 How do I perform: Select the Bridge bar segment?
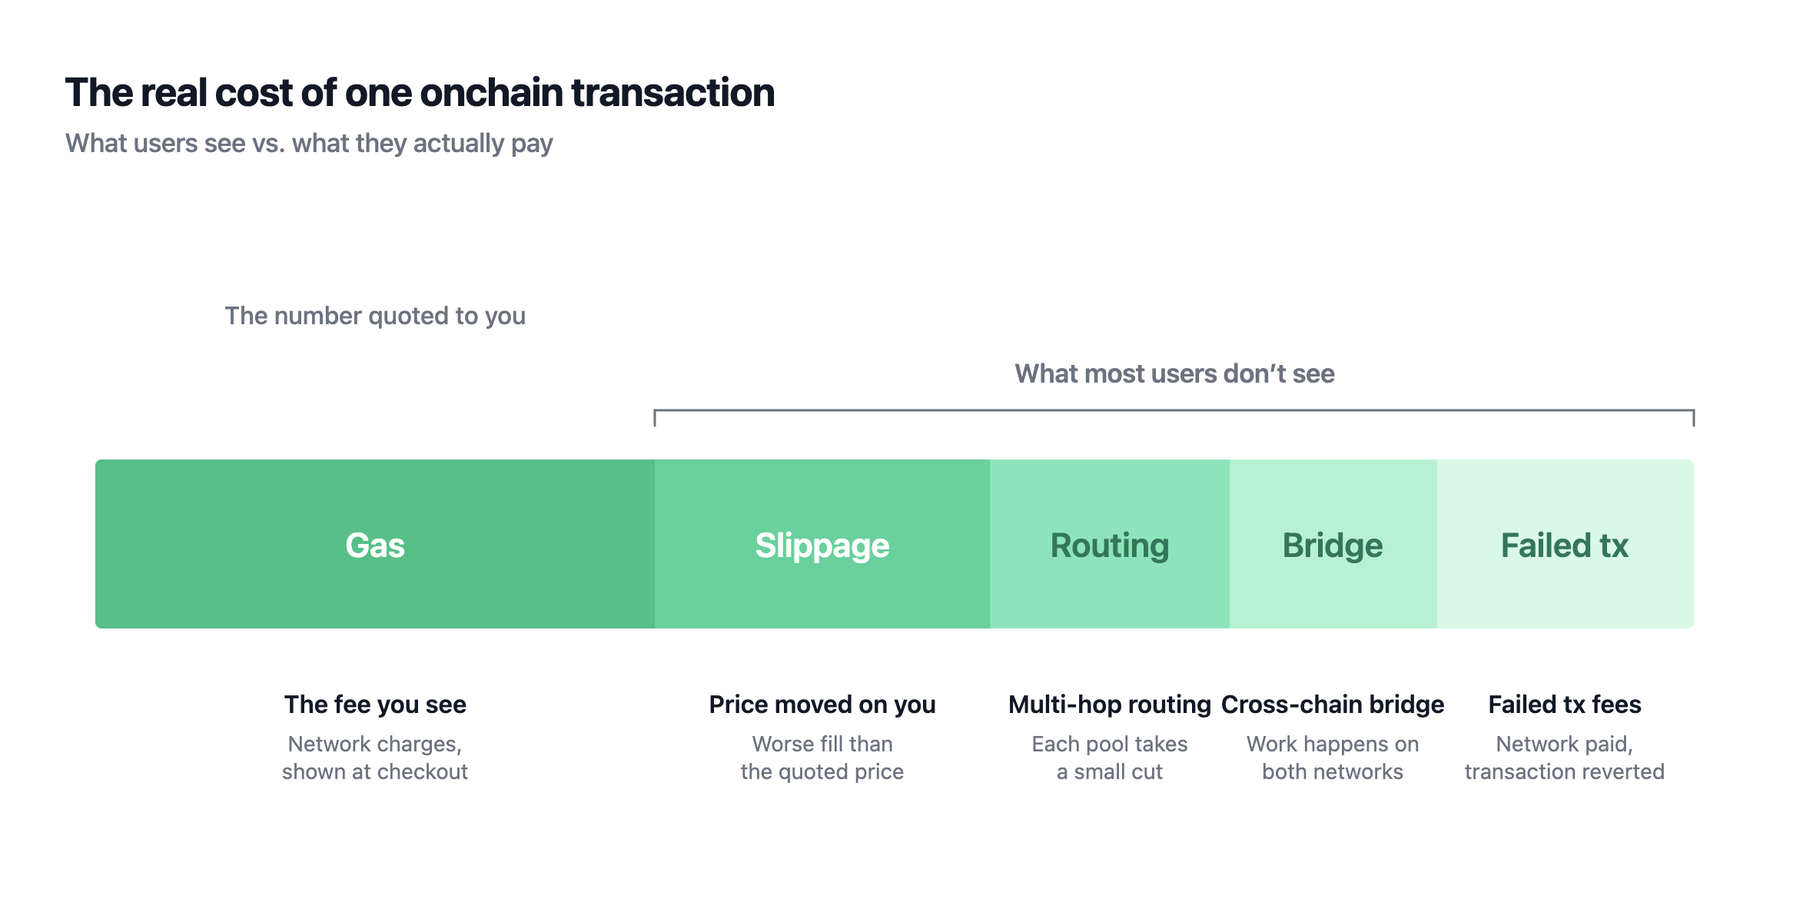(1333, 544)
